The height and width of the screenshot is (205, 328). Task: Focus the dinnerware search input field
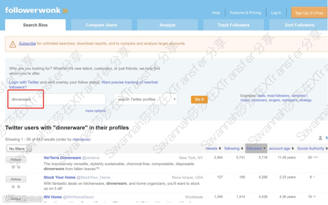[x=57, y=99]
